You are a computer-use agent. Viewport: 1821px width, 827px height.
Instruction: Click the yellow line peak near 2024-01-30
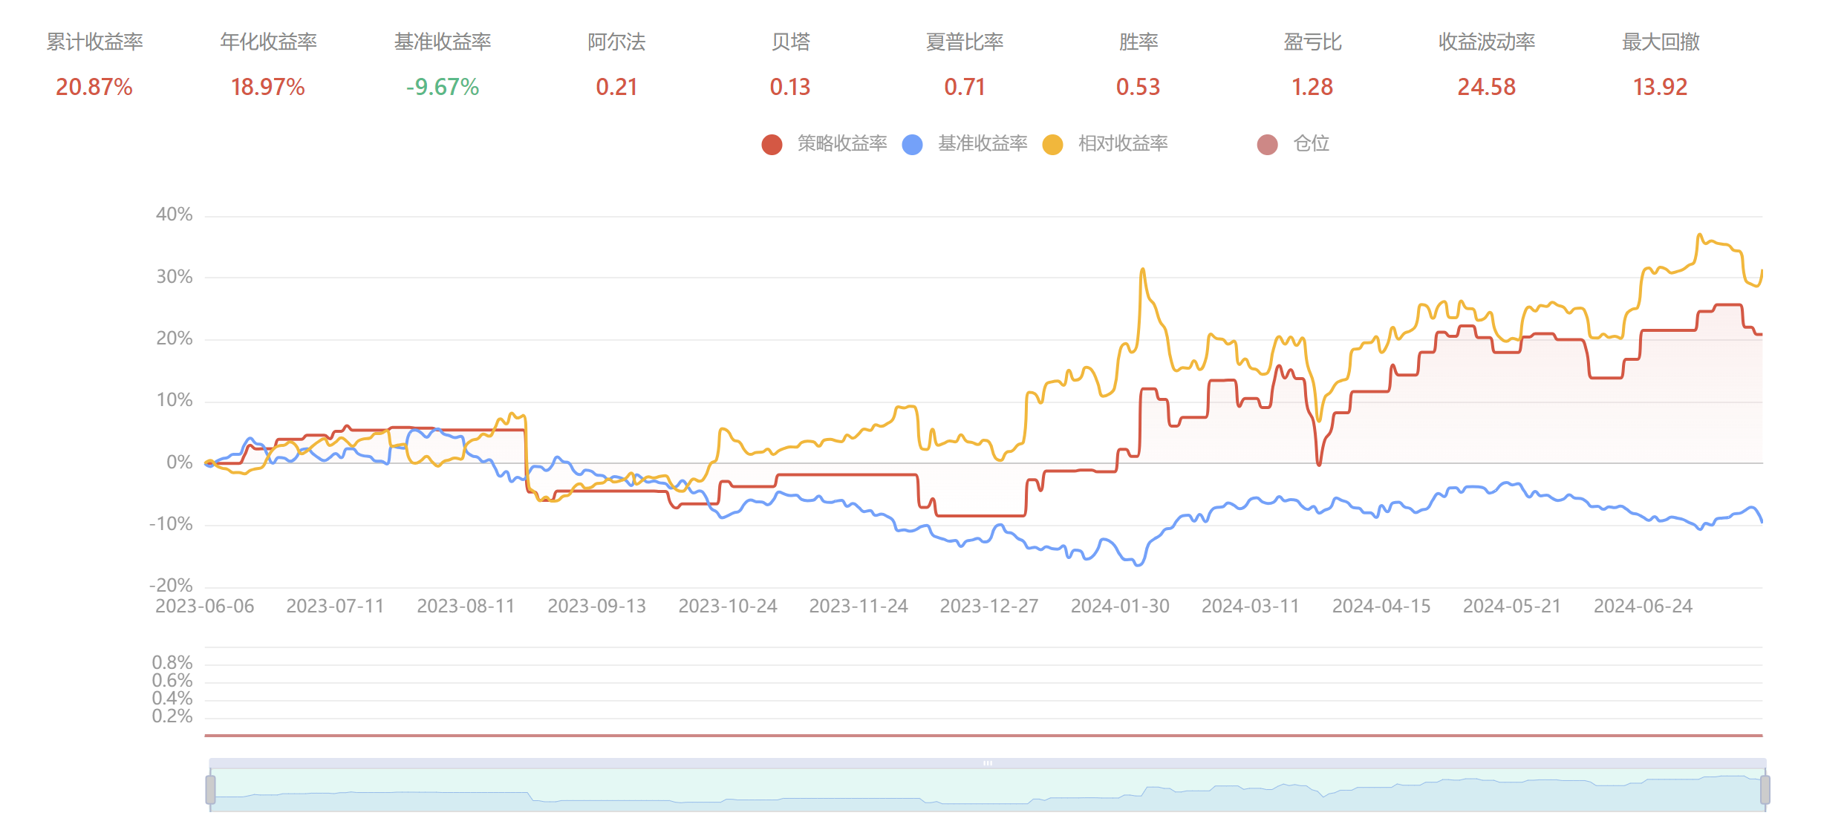pos(1142,269)
